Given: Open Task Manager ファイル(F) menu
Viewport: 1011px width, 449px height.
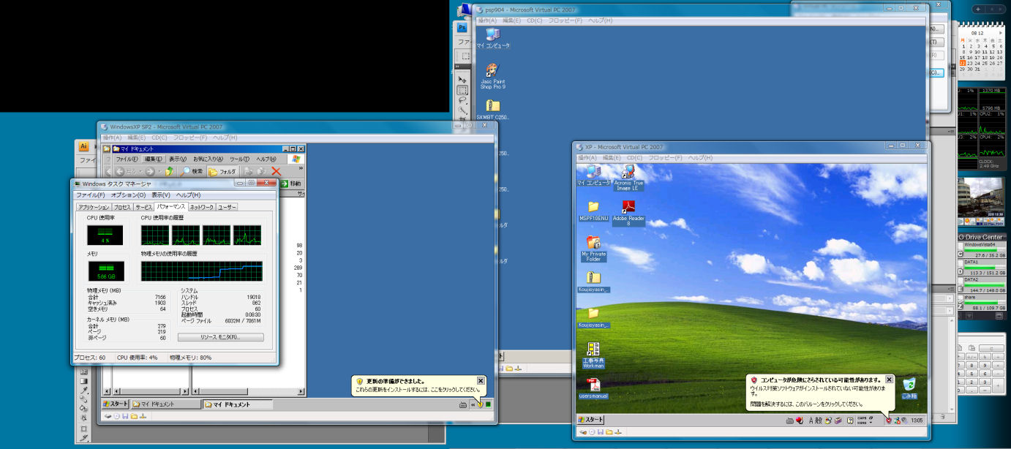Looking at the screenshot, I should pyautogui.click(x=91, y=195).
